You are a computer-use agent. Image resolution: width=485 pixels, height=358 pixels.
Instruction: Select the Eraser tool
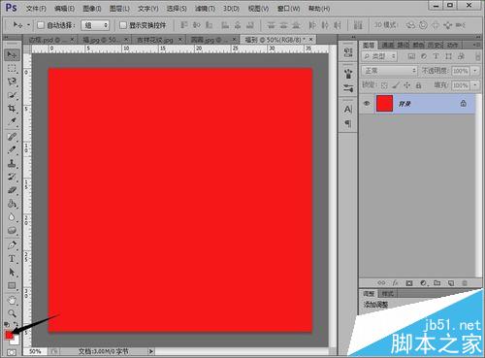pyautogui.click(x=12, y=190)
